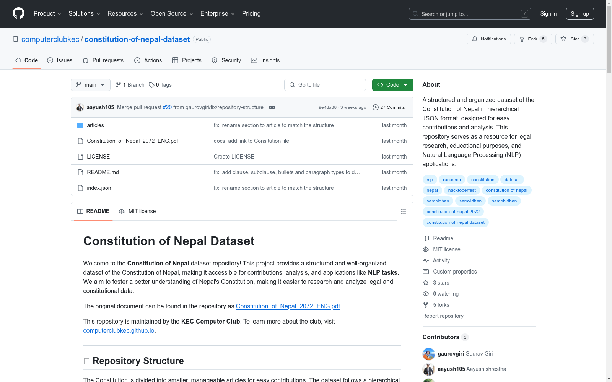Switch to the Insights tab
Viewport: 612px width, 382px height.
tap(265, 60)
